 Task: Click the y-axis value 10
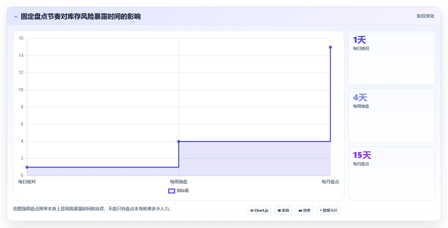tap(21, 90)
